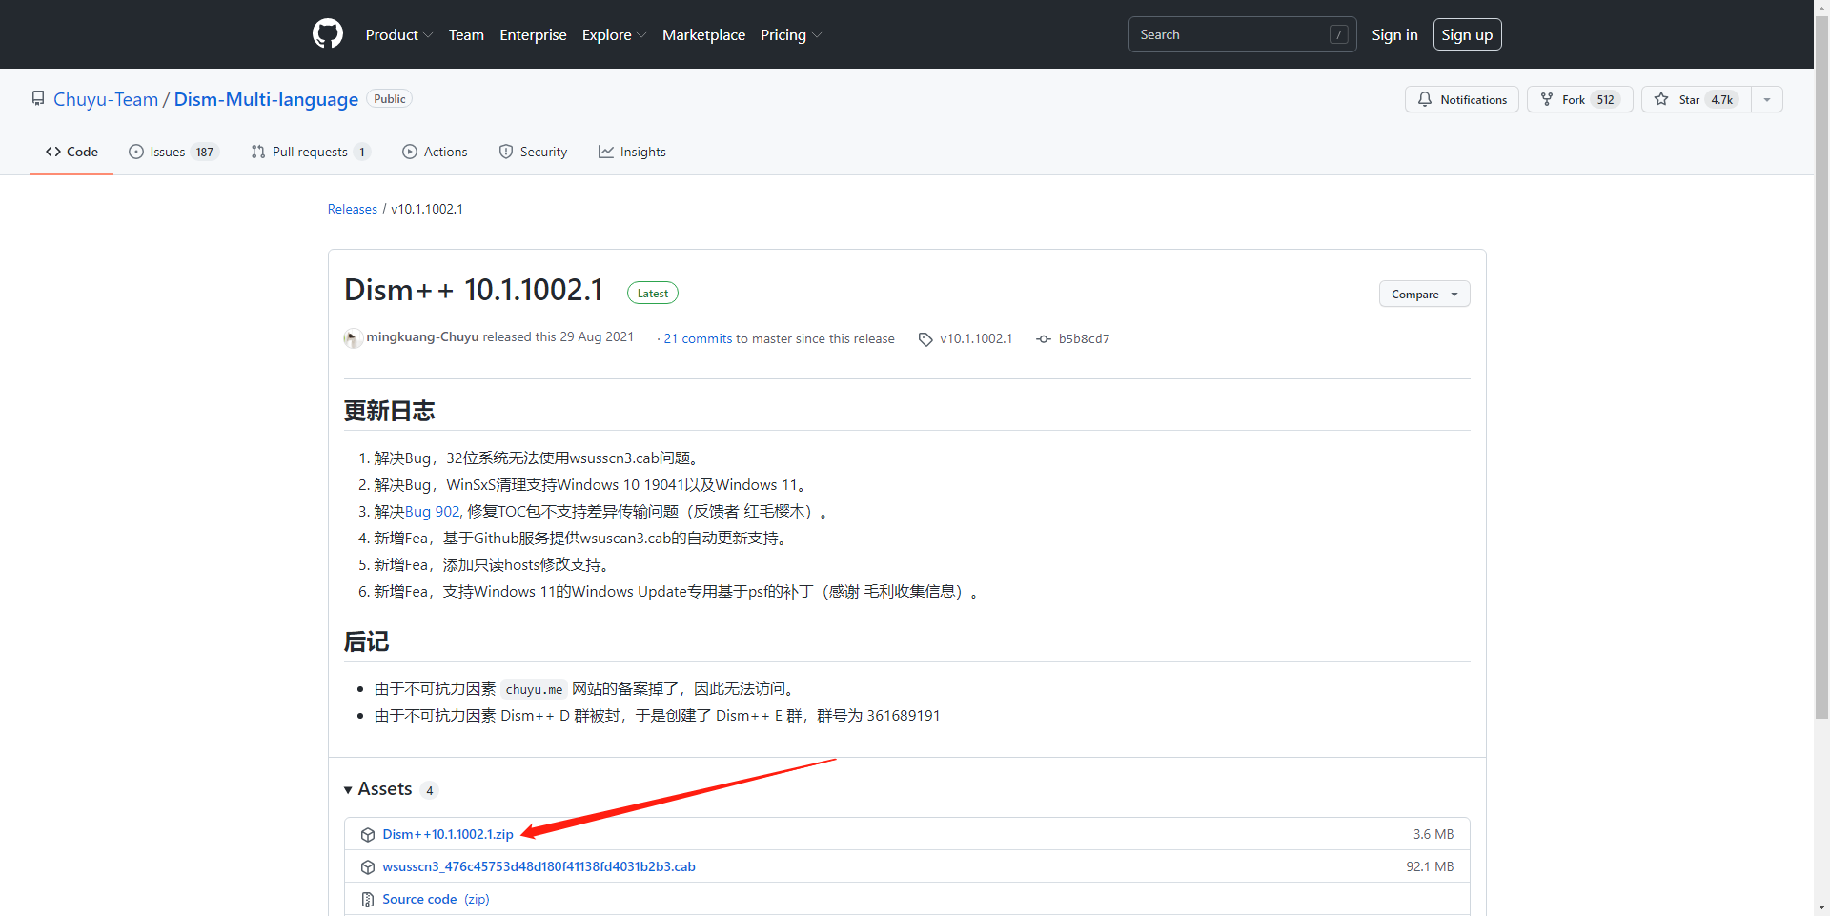Open the Pull requests tab
The image size is (1830, 916).
(310, 152)
